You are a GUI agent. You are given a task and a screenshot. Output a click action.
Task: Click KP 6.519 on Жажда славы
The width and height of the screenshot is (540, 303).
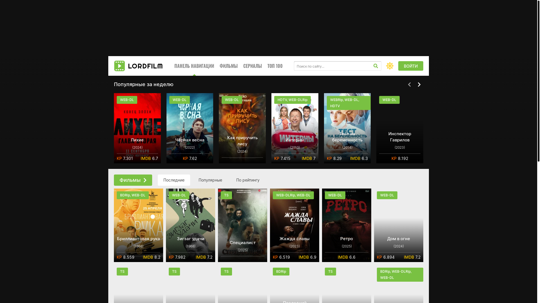(281, 257)
